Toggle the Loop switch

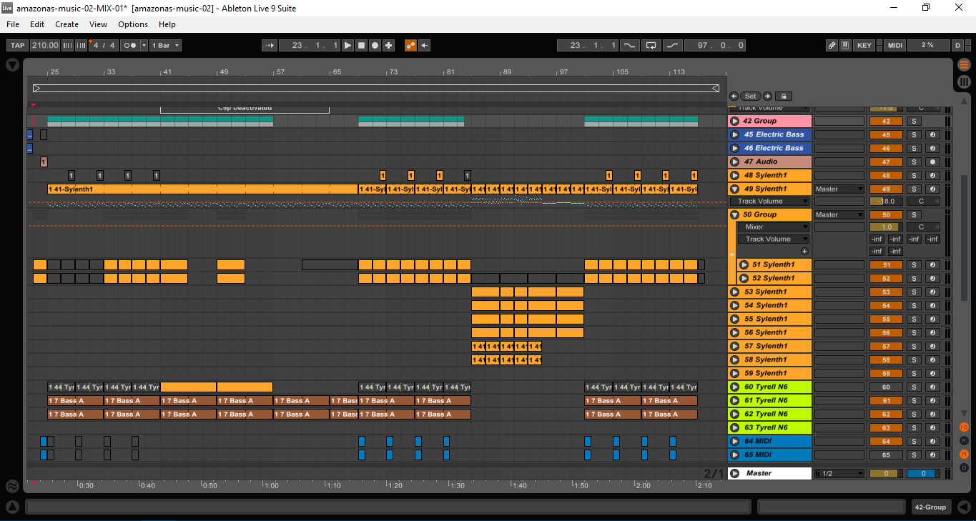[x=651, y=45]
